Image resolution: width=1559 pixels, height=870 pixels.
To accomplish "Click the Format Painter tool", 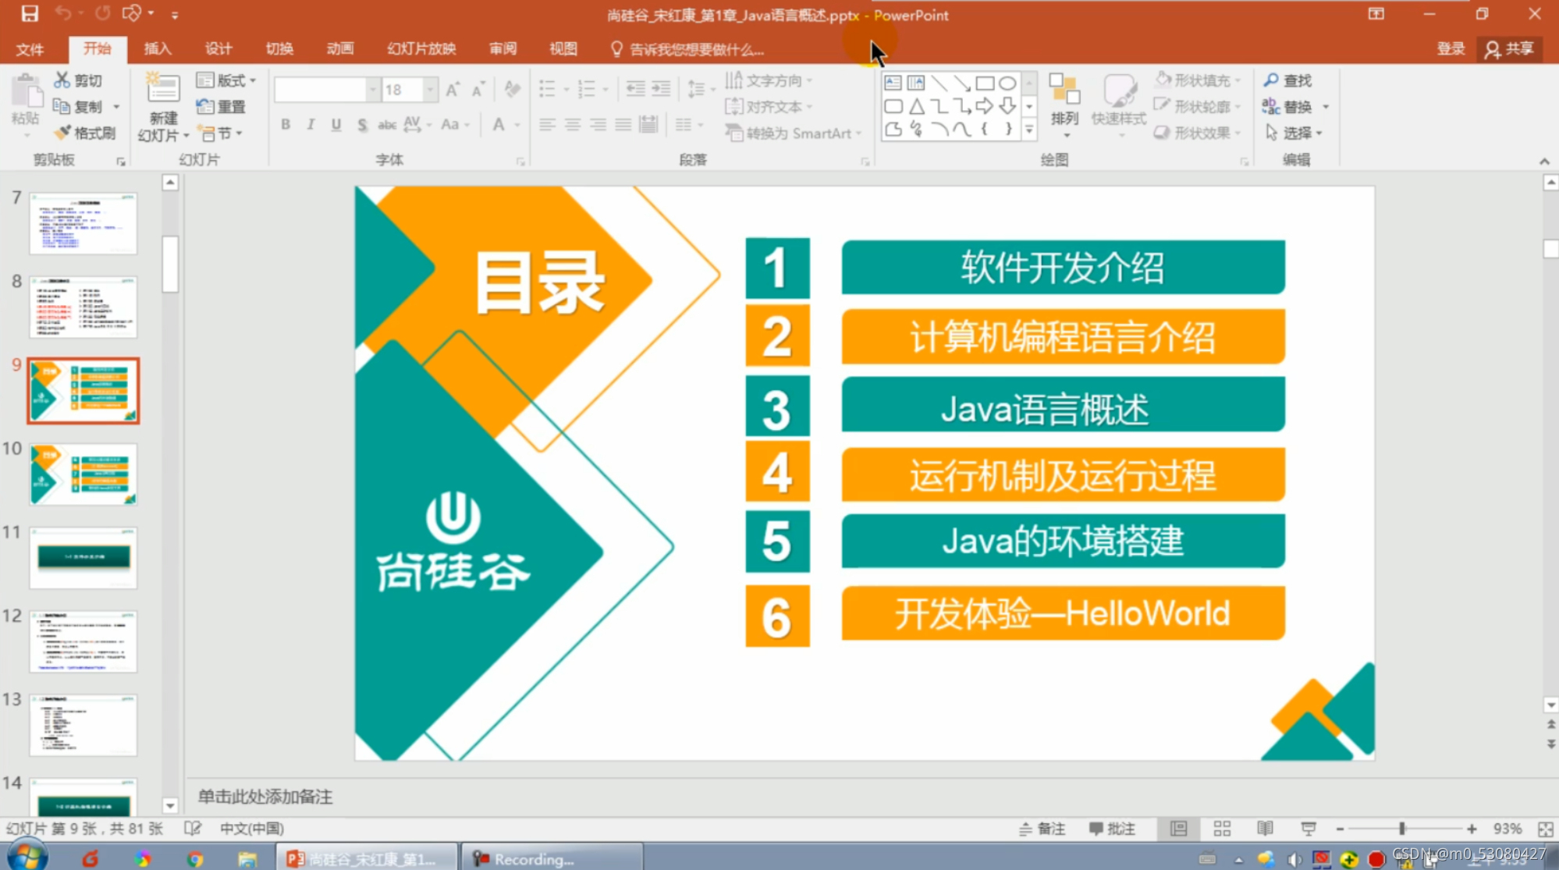I will coord(86,133).
